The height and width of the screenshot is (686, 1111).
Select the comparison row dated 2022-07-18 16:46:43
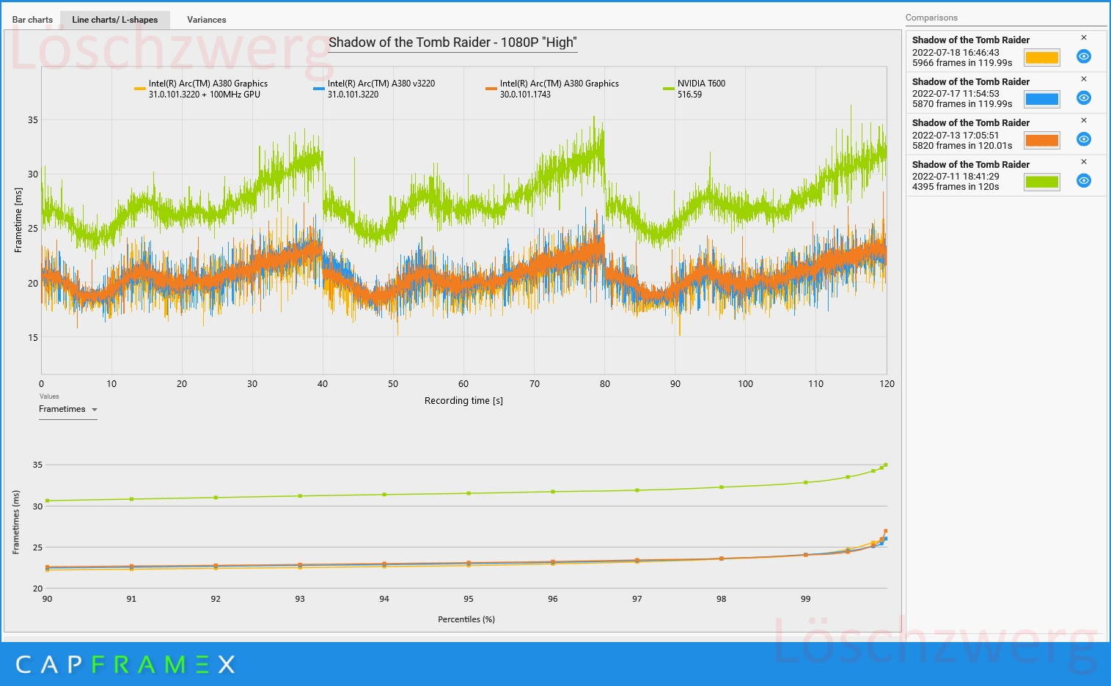tap(1006, 51)
